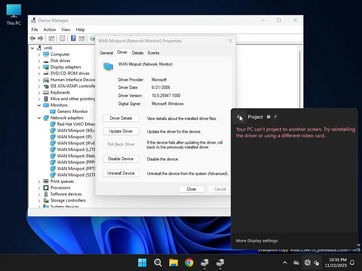Click the Generic Monitor device icon
This screenshot has height=271, width=362.
click(x=53, y=112)
